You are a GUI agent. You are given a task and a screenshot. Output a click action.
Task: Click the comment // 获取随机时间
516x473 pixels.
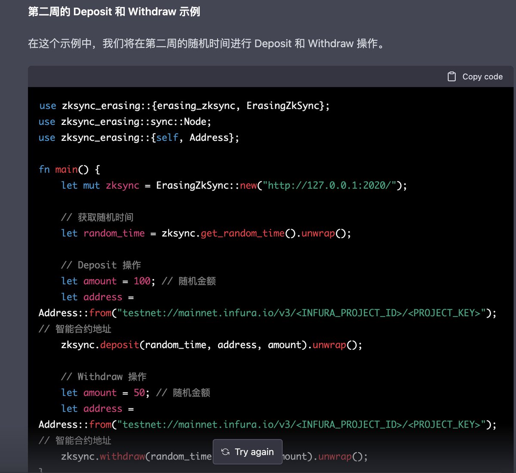tap(97, 217)
